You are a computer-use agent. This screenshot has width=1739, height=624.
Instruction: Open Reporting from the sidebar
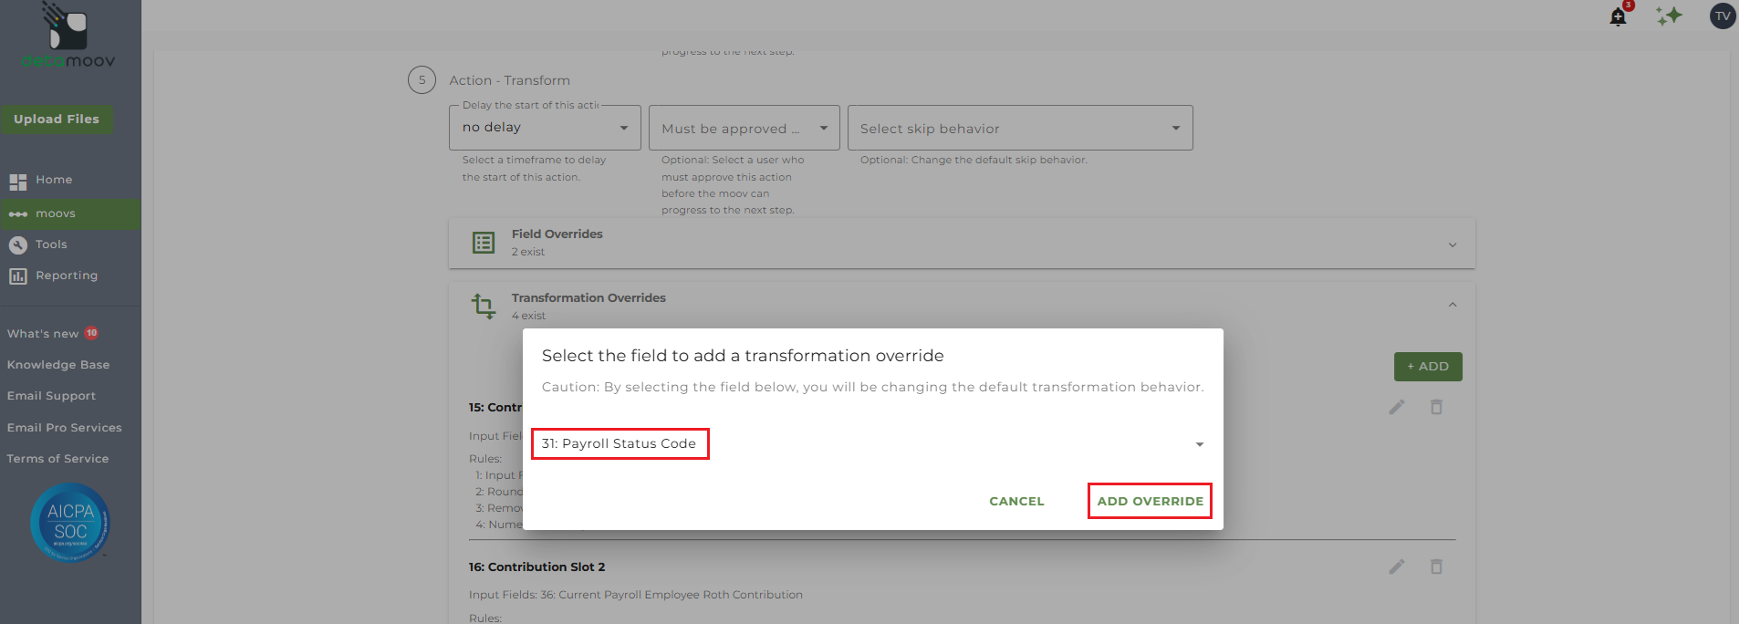click(66, 276)
